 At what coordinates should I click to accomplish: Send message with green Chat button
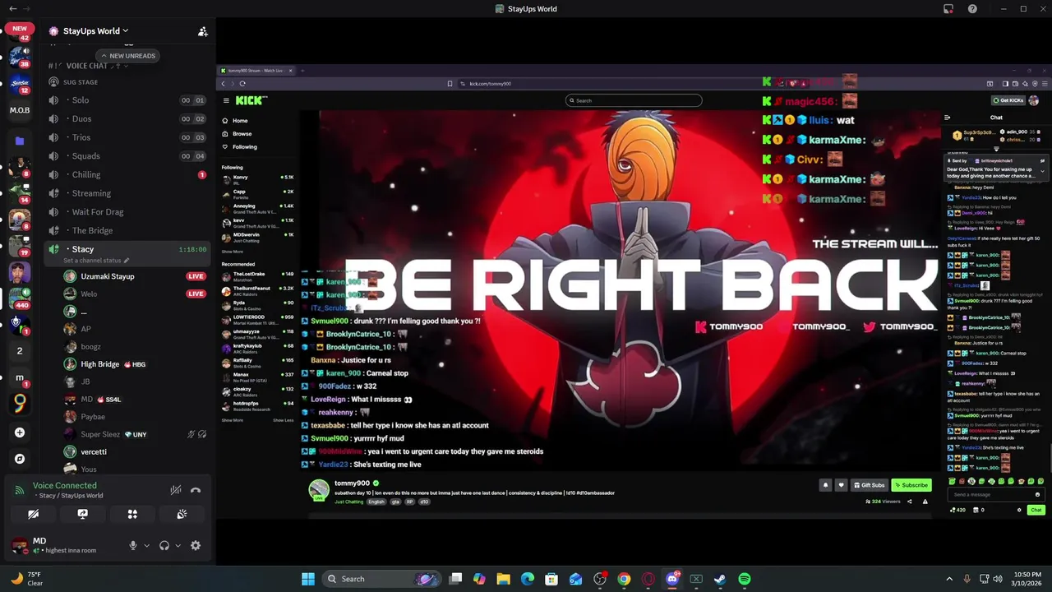click(1036, 510)
